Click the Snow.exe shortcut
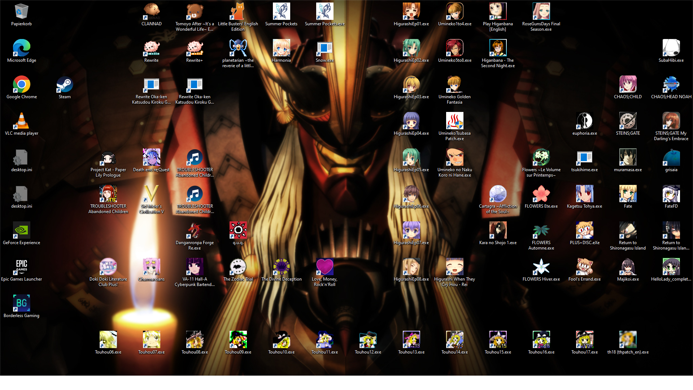693x390 pixels. [324, 48]
